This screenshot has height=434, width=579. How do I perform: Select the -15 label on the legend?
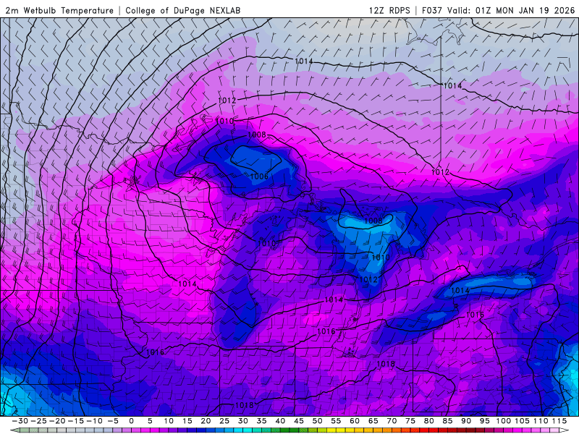coord(76,421)
